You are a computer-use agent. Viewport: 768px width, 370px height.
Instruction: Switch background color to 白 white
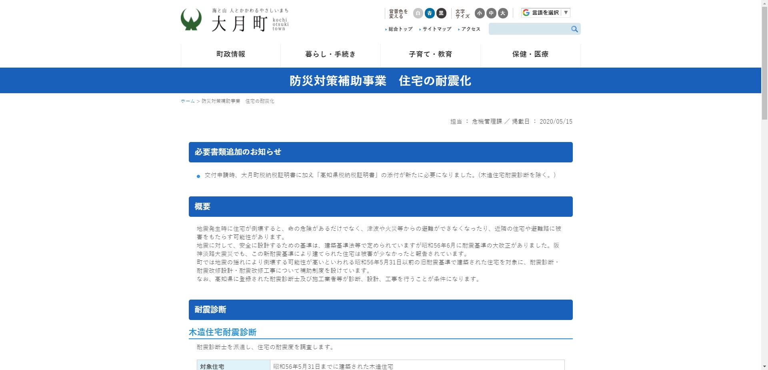coord(418,13)
